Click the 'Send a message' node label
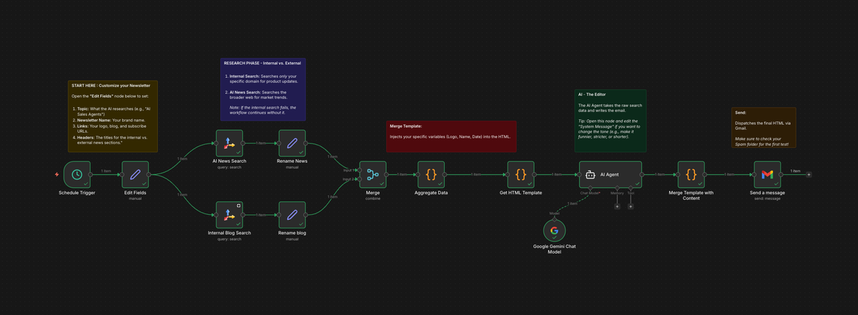This screenshot has width=858, height=315. 766,193
